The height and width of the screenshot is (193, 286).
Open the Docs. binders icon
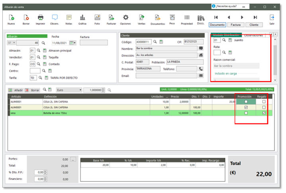pyautogui.click(x=201, y=18)
